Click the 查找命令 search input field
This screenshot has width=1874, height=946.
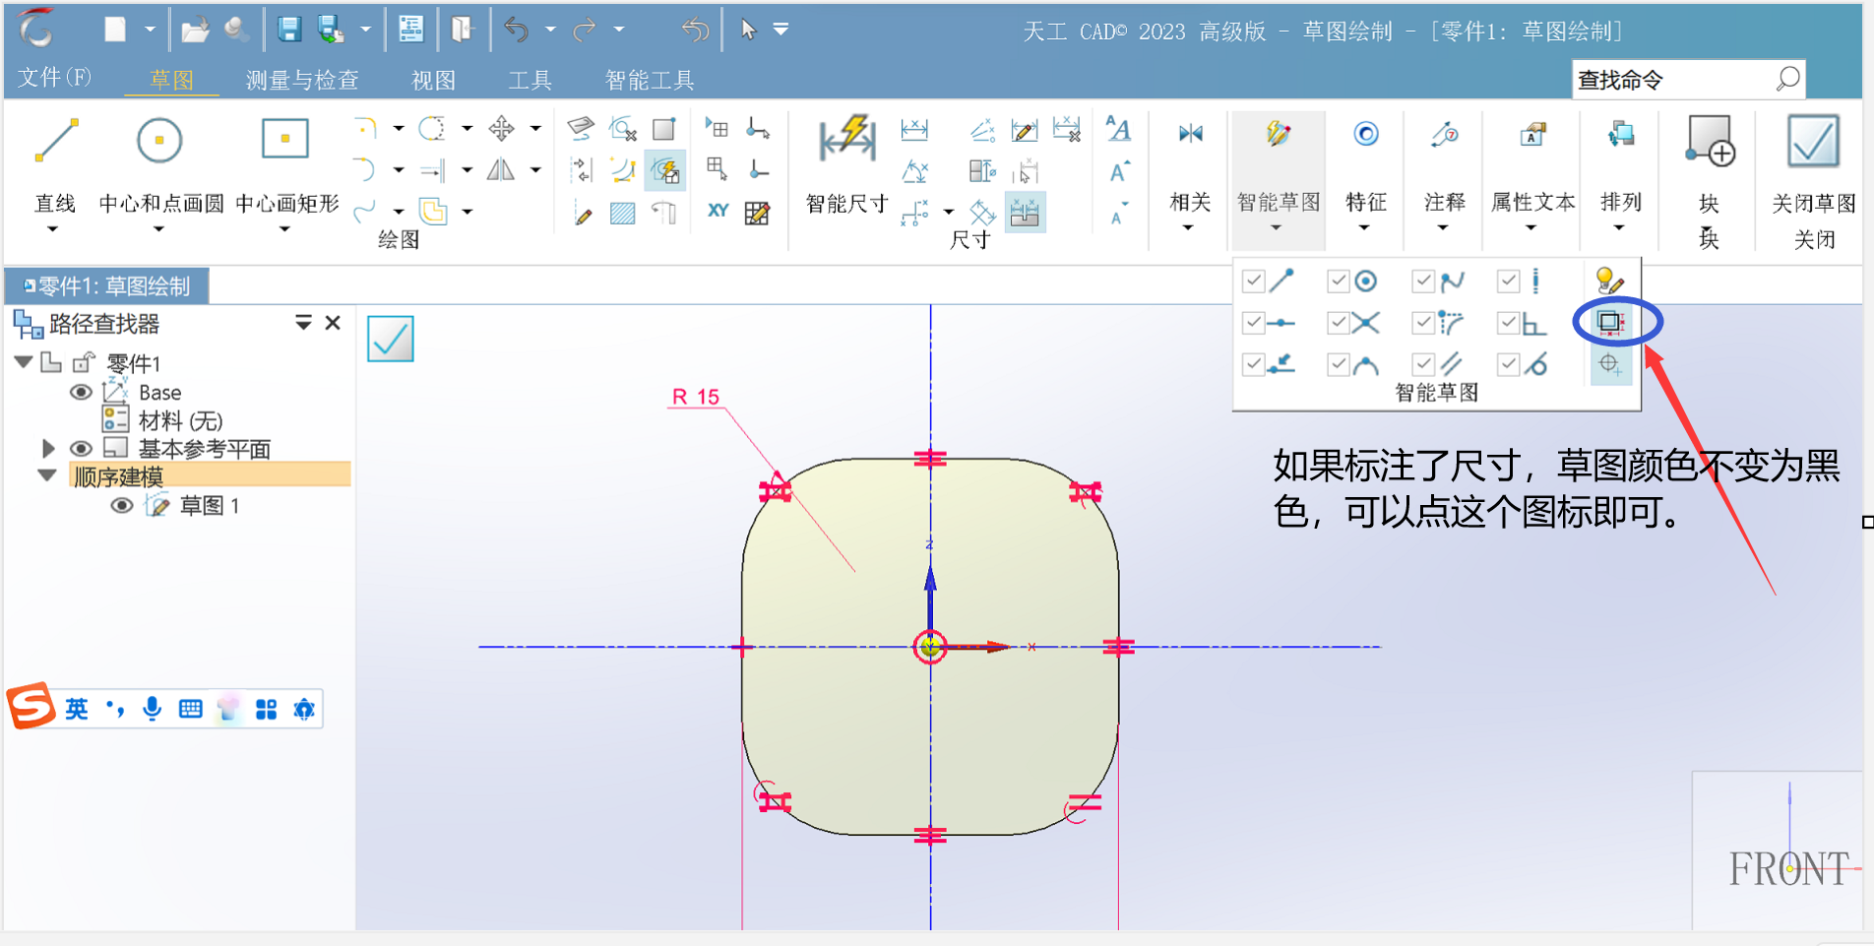coord(1688,80)
